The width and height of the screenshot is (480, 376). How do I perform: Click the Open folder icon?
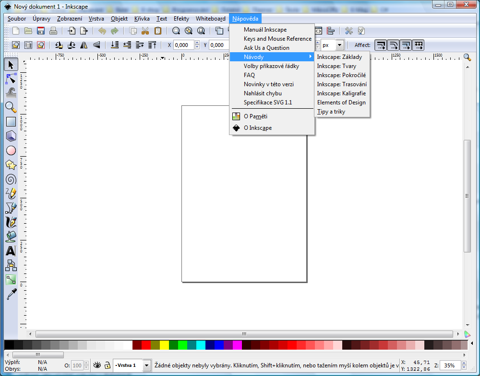pos(28,31)
